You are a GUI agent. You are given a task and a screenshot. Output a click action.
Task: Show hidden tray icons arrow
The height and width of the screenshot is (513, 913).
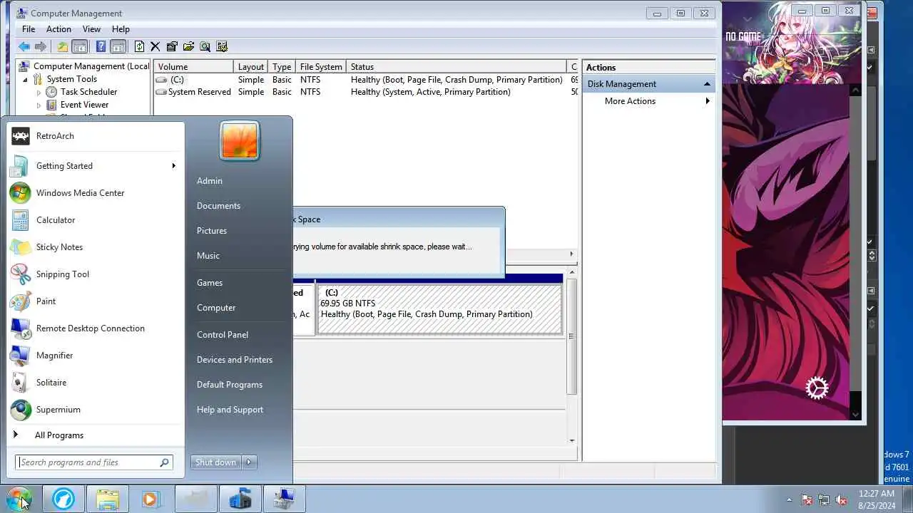(x=789, y=499)
